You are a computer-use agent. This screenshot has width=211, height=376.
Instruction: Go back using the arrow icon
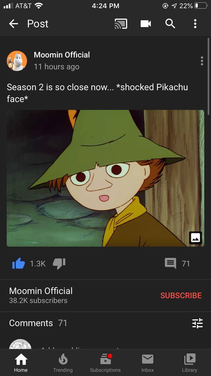[x=14, y=24]
